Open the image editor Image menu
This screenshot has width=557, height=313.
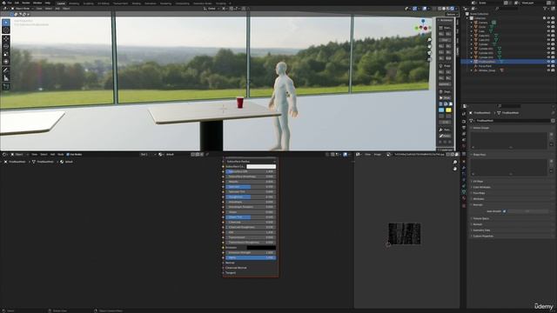tap(377, 155)
